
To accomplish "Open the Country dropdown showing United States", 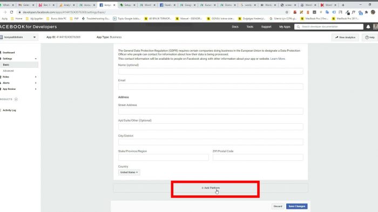I will pos(129,172).
